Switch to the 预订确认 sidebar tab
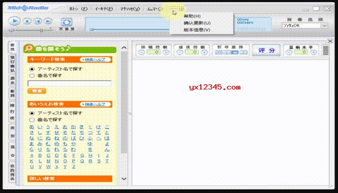This screenshot has width=338, height=193. click(12, 63)
